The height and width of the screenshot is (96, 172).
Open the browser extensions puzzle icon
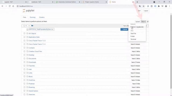[x=159, y=6]
